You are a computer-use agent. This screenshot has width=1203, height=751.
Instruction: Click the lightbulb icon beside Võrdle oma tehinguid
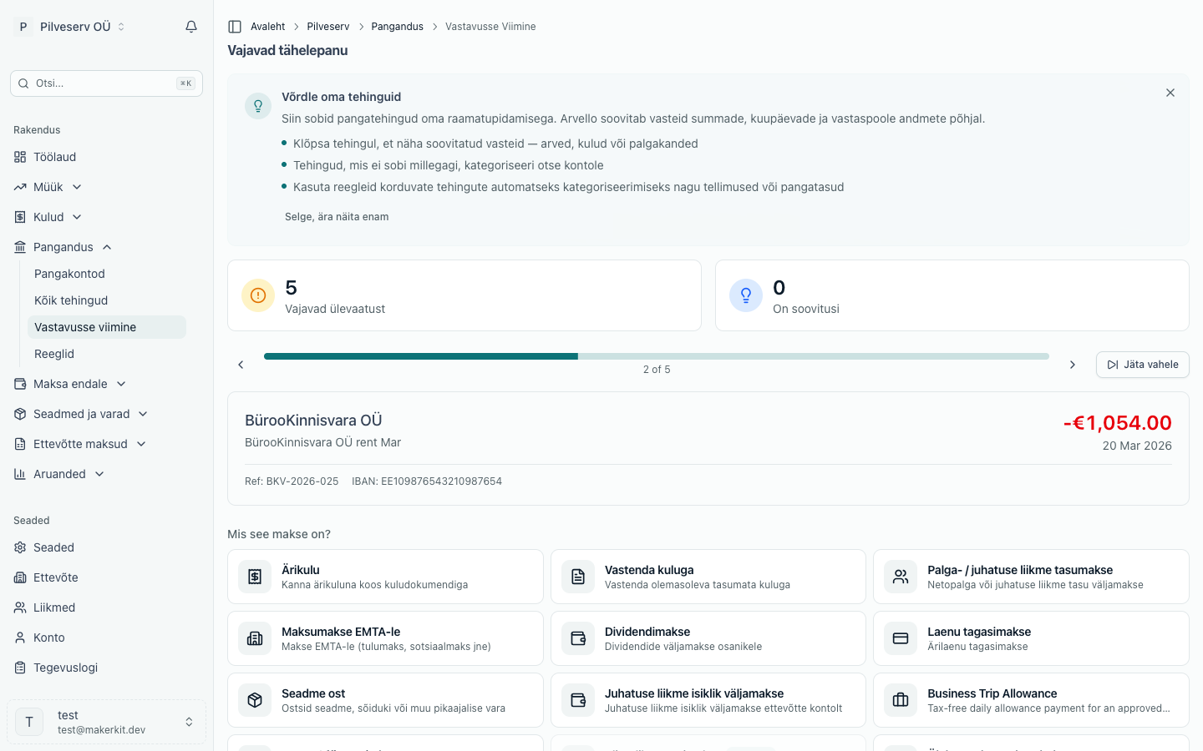(258, 106)
